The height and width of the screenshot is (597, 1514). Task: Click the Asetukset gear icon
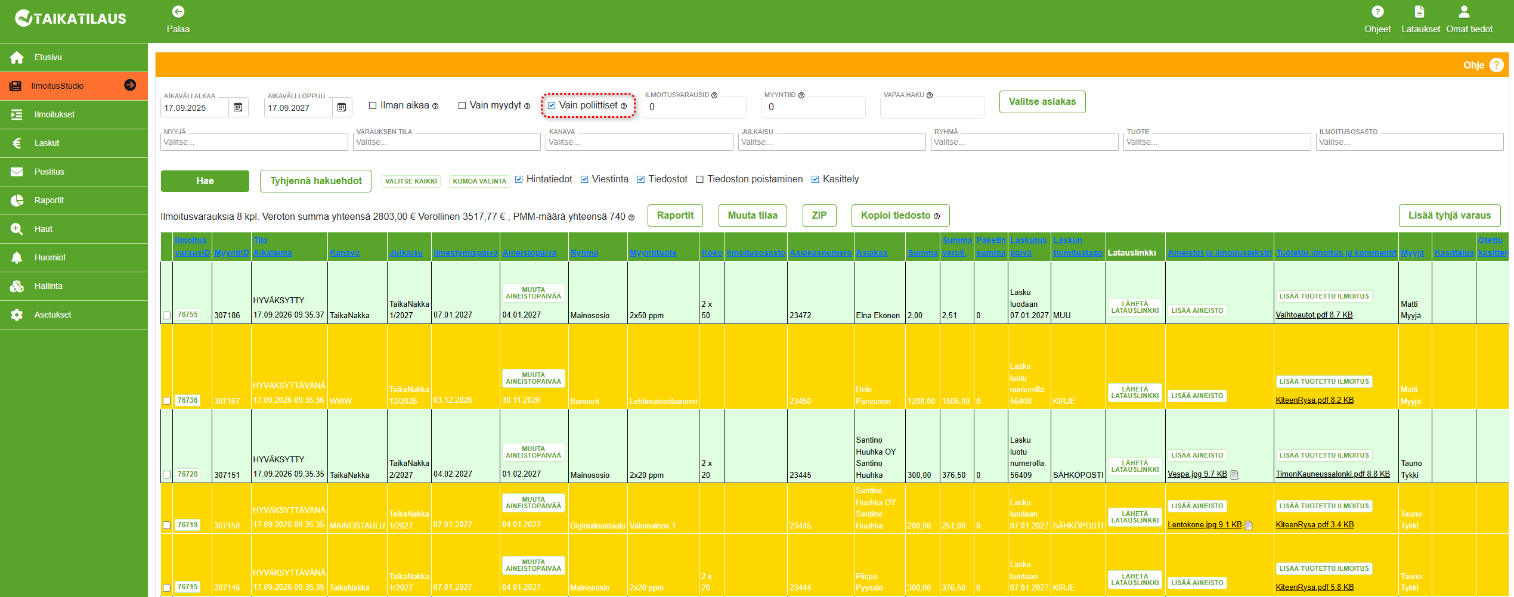[x=17, y=315]
